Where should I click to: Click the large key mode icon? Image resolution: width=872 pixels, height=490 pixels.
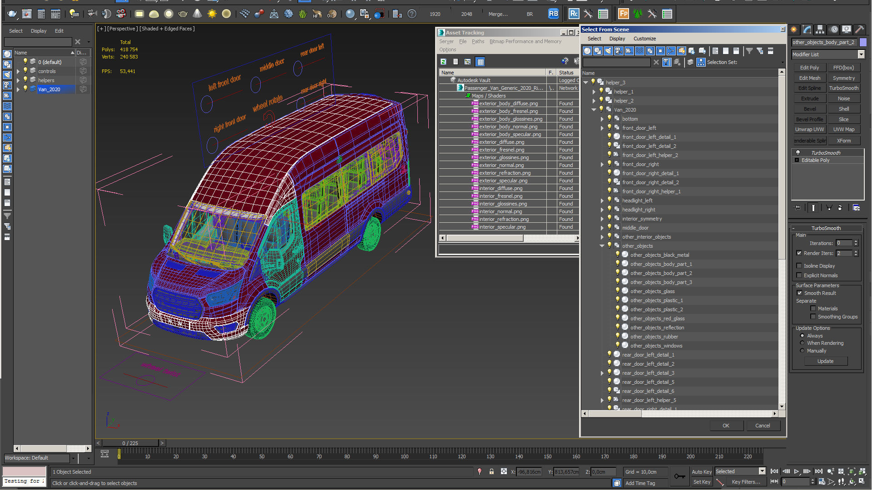pyautogui.click(x=679, y=476)
